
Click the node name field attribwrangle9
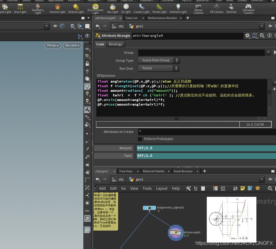coord(187,36)
